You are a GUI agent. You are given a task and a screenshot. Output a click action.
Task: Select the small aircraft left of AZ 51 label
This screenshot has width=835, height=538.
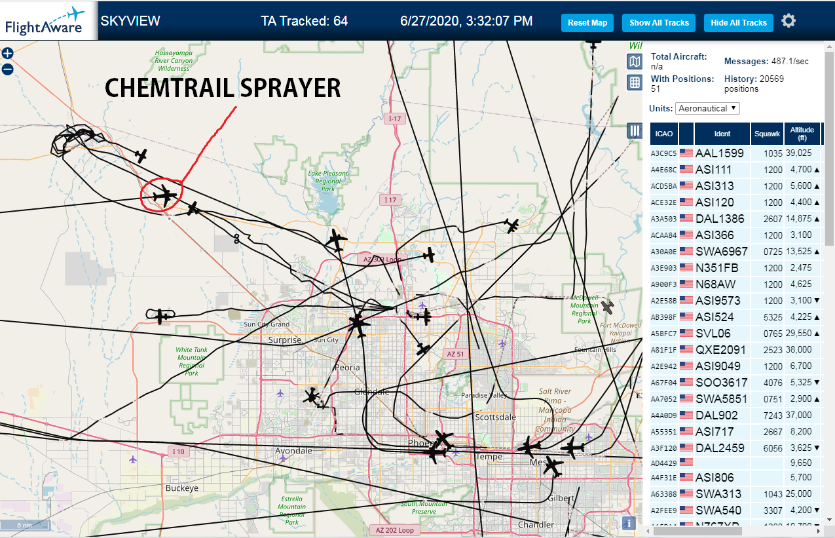click(424, 349)
